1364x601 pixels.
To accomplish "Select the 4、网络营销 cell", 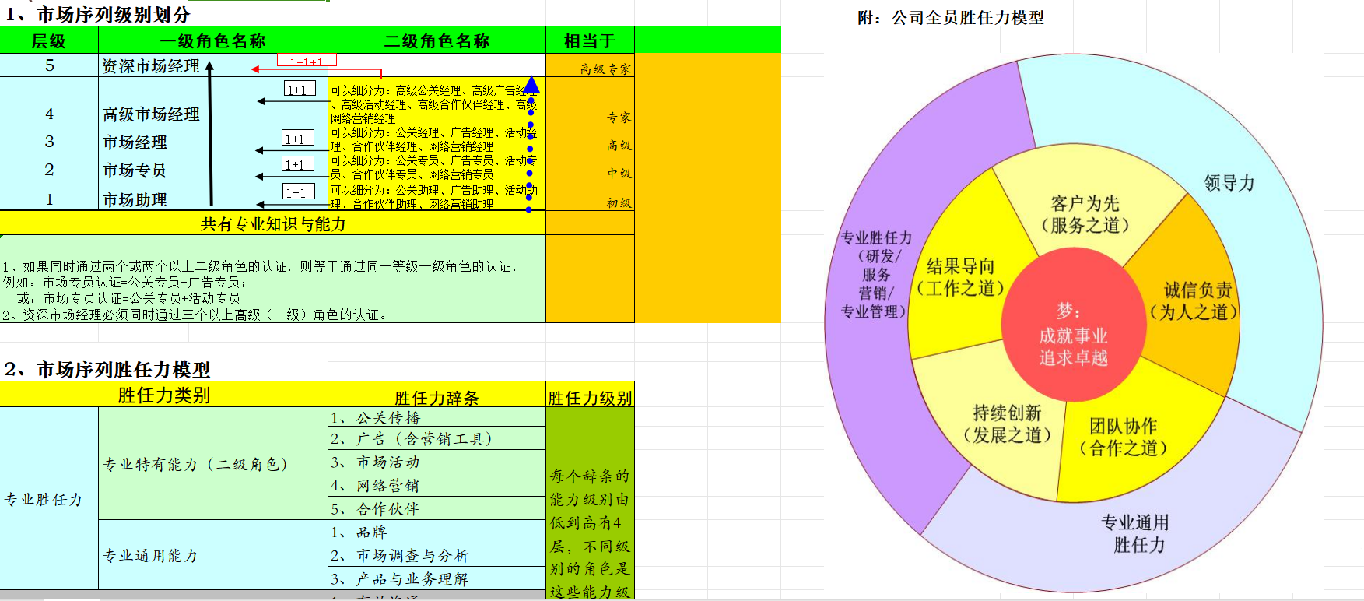I will tap(437, 485).
